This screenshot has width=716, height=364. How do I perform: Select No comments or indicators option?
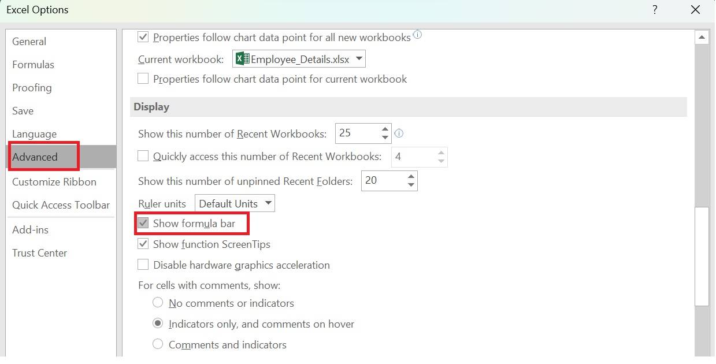tap(158, 303)
